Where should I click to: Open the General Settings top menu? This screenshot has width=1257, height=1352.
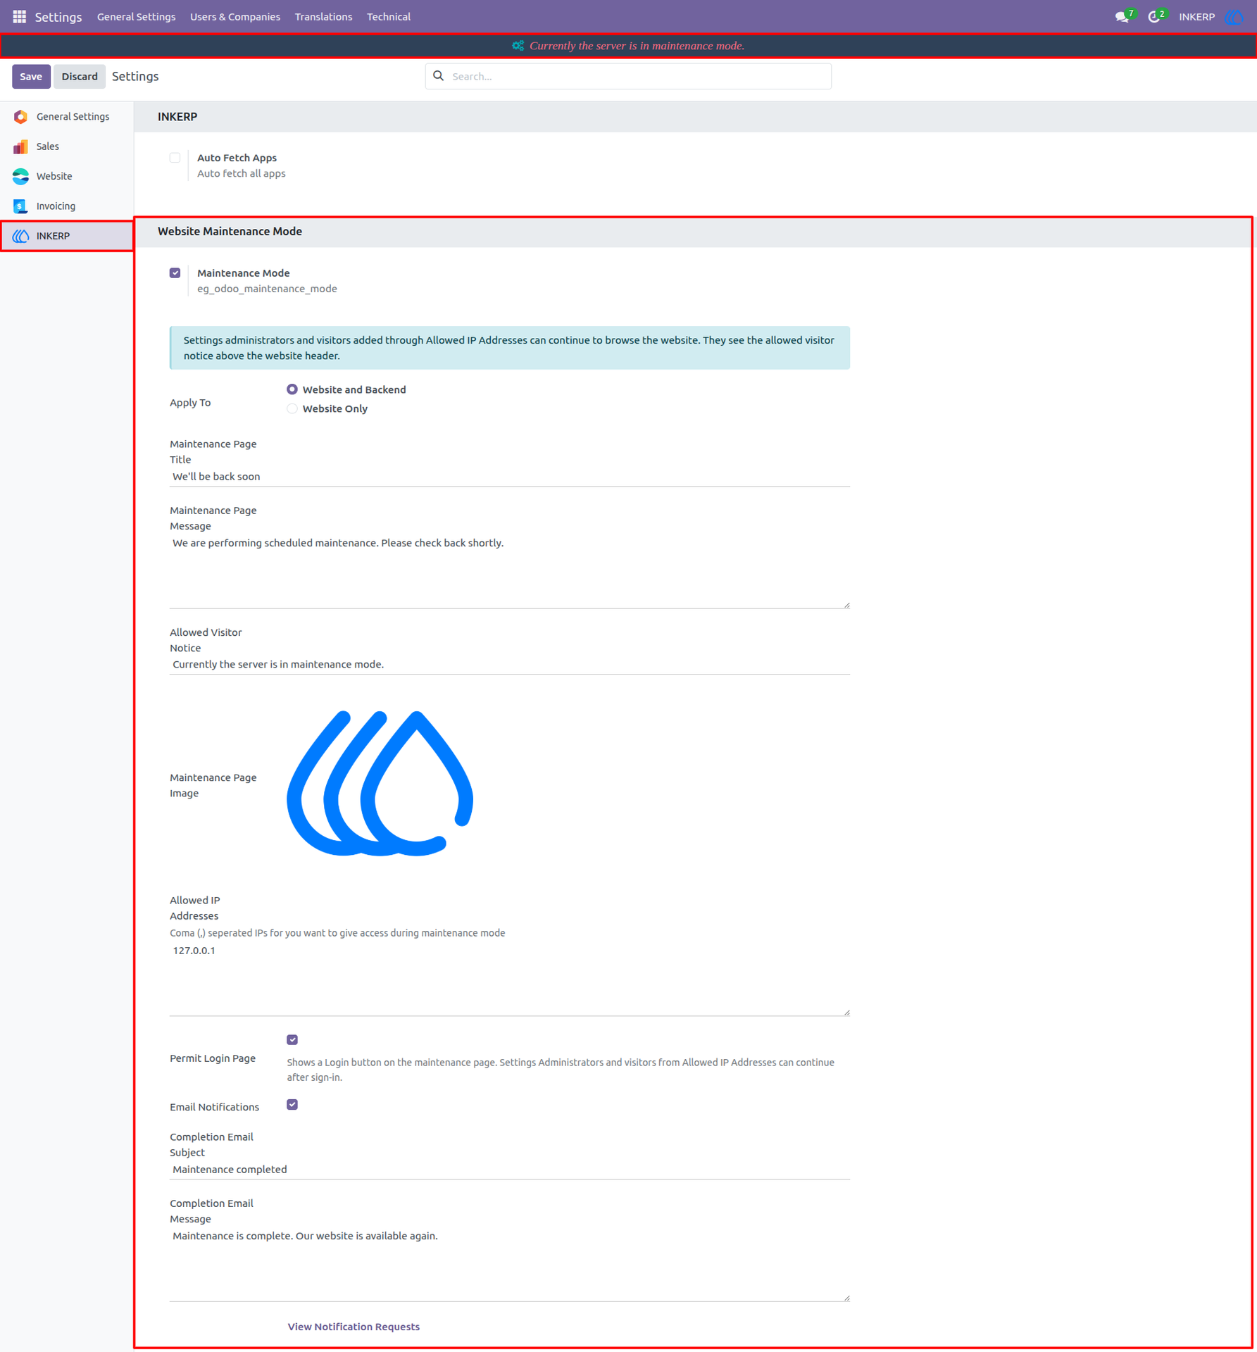point(136,17)
